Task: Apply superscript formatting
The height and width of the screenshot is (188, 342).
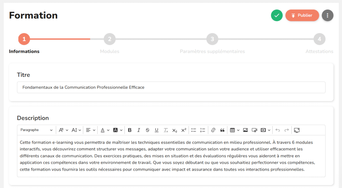Action: click(x=184, y=130)
